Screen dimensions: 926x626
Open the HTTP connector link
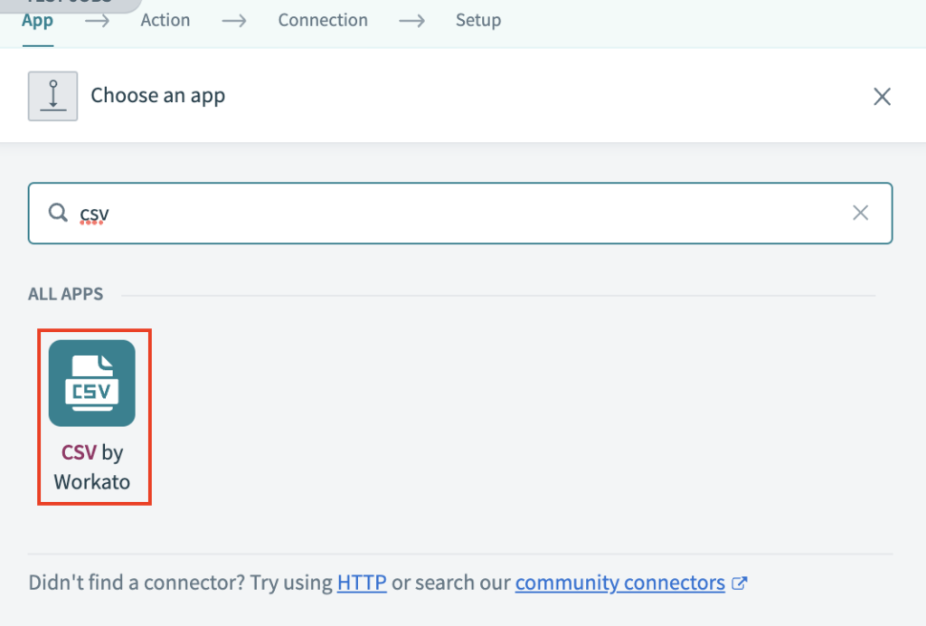[361, 583]
